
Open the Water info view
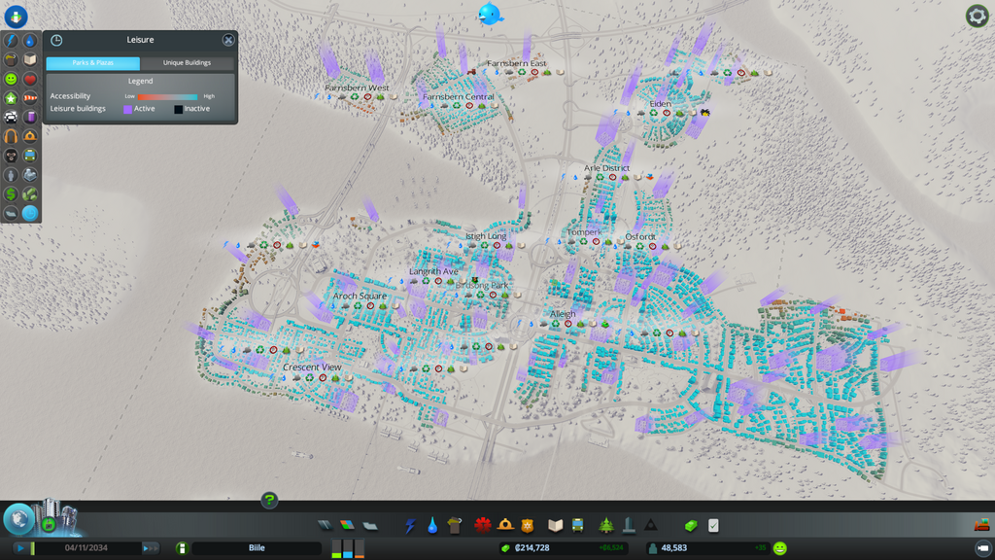(x=30, y=41)
